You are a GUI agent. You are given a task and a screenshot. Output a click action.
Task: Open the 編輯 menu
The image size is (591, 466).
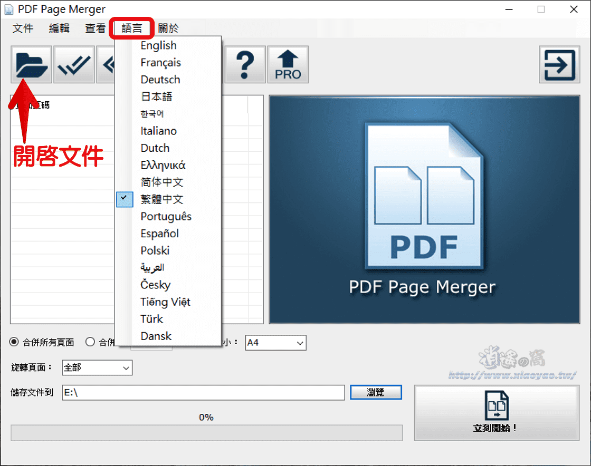coord(59,28)
